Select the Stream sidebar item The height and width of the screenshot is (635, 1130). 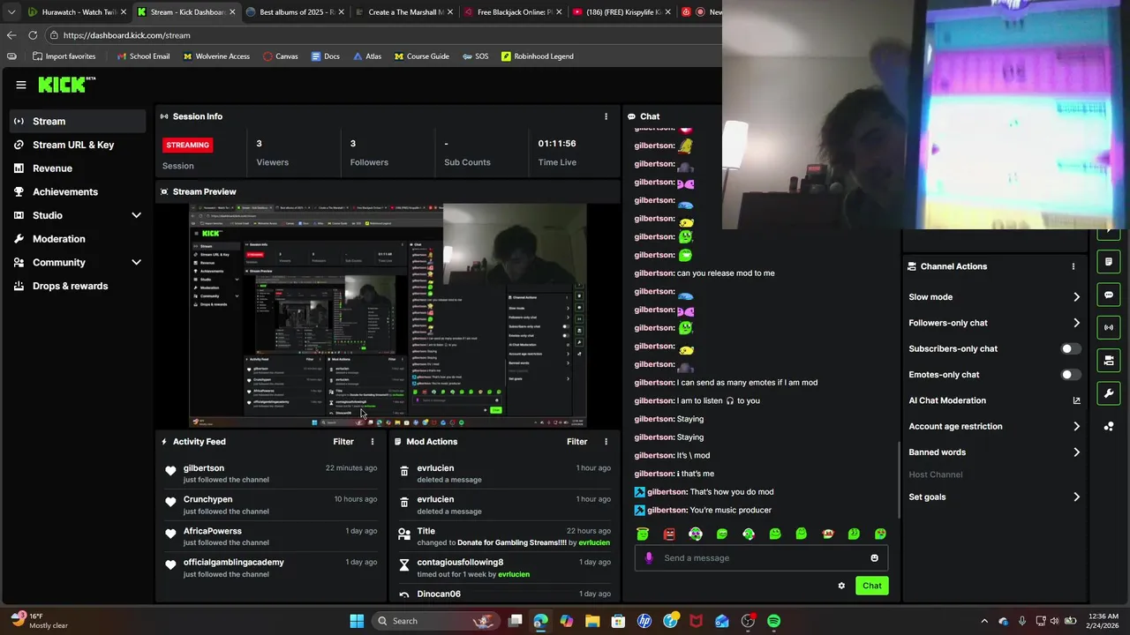tap(78, 121)
